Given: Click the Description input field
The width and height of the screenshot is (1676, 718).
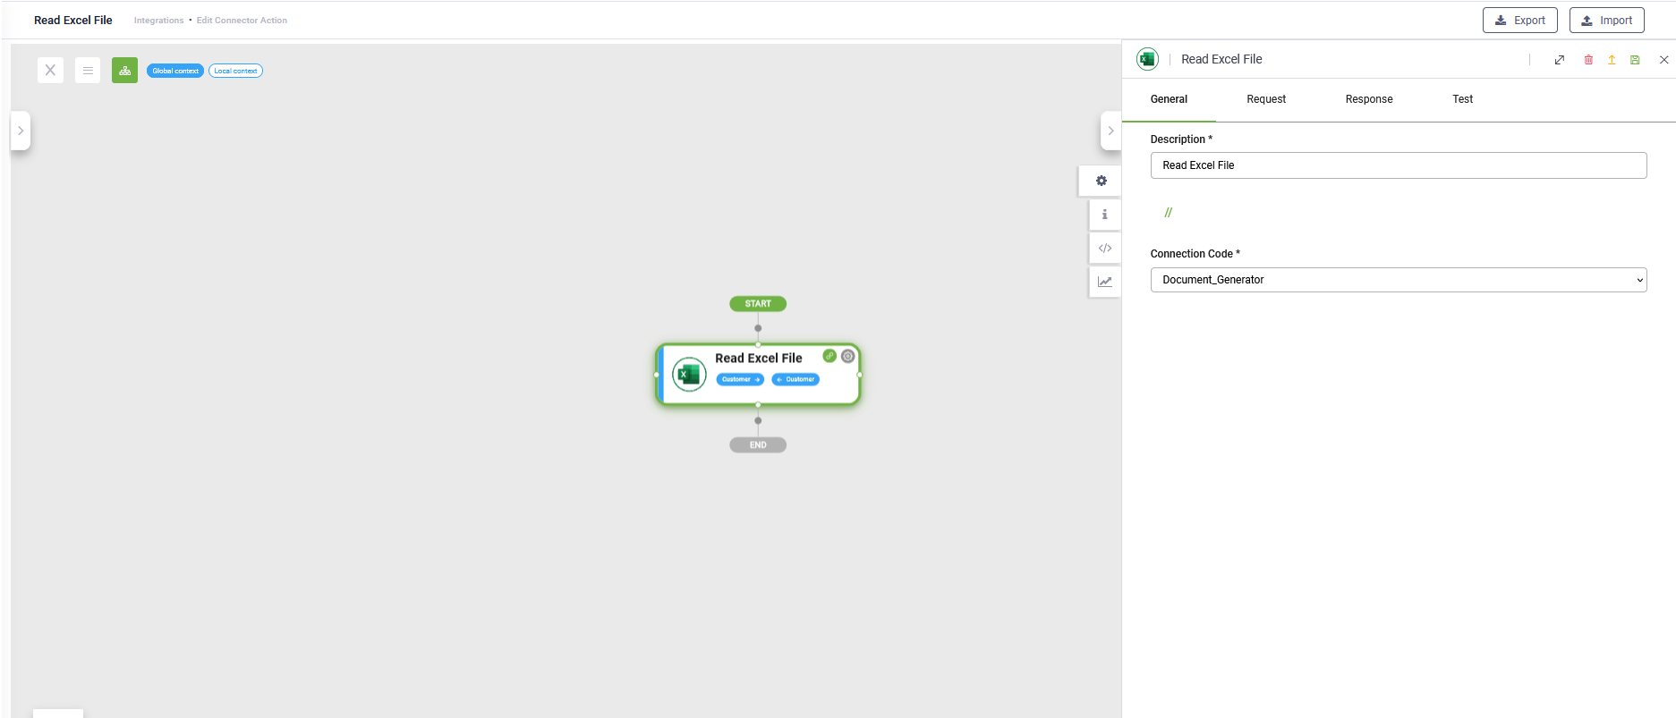Looking at the screenshot, I should coord(1398,165).
